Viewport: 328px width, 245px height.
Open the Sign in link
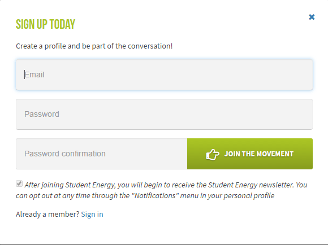92,215
